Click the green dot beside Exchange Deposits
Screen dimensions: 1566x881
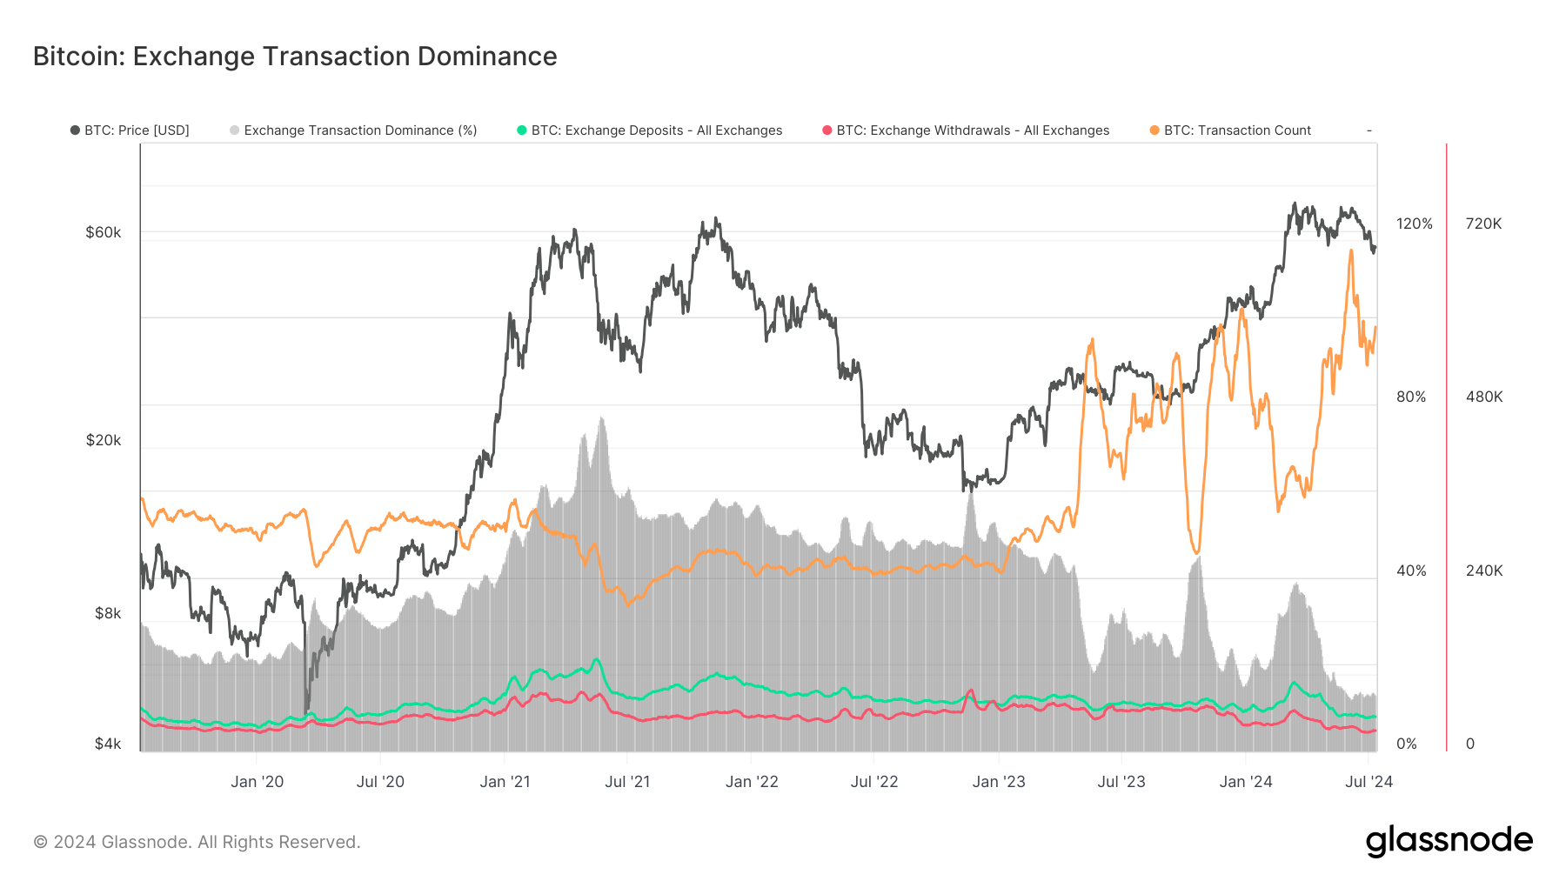tap(522, 130)
